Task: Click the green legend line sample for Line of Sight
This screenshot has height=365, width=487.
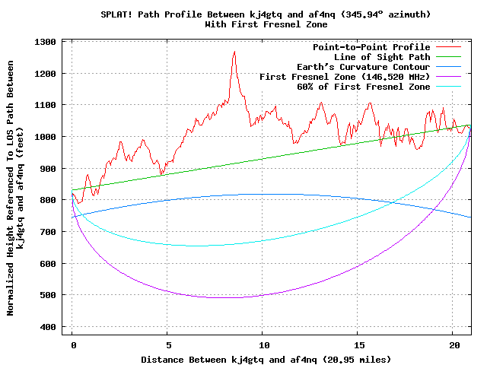Action: pos(448,57)
